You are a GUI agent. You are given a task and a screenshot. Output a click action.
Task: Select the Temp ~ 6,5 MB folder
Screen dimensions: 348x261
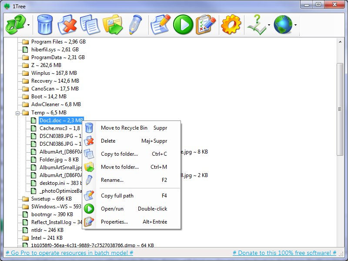49,113
